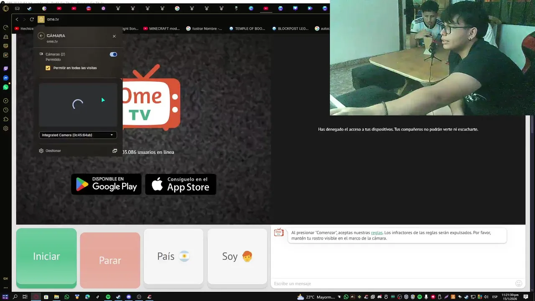The height and width of the screenshot is (301, 535).
Task: Open the notification center icon
Action: [x=526, y=297]
